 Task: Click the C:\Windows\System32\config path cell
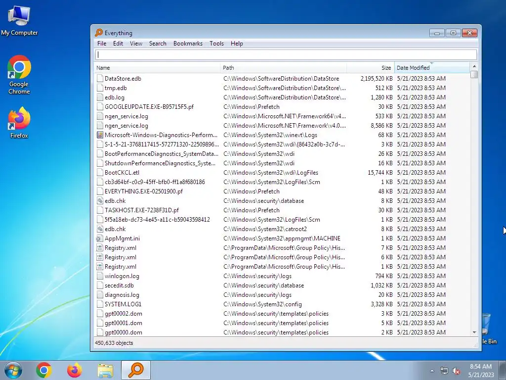(262, 304)
